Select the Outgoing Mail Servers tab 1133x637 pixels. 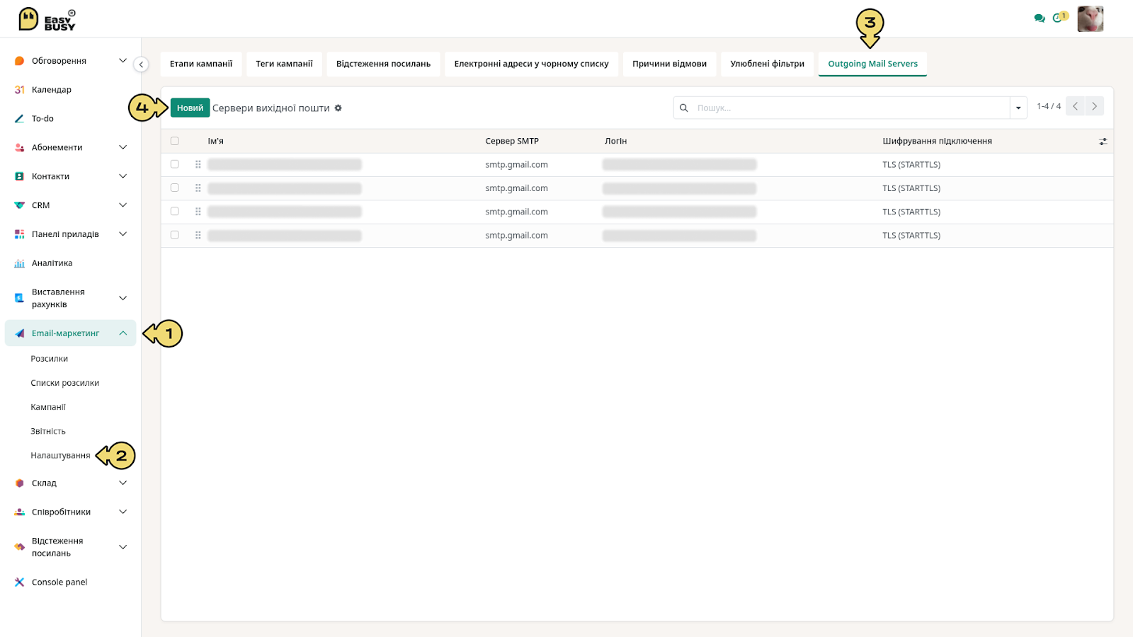(x=872, y=64)
